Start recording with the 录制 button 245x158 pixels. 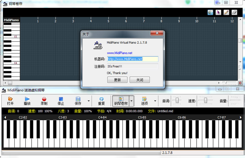point(44,101)
